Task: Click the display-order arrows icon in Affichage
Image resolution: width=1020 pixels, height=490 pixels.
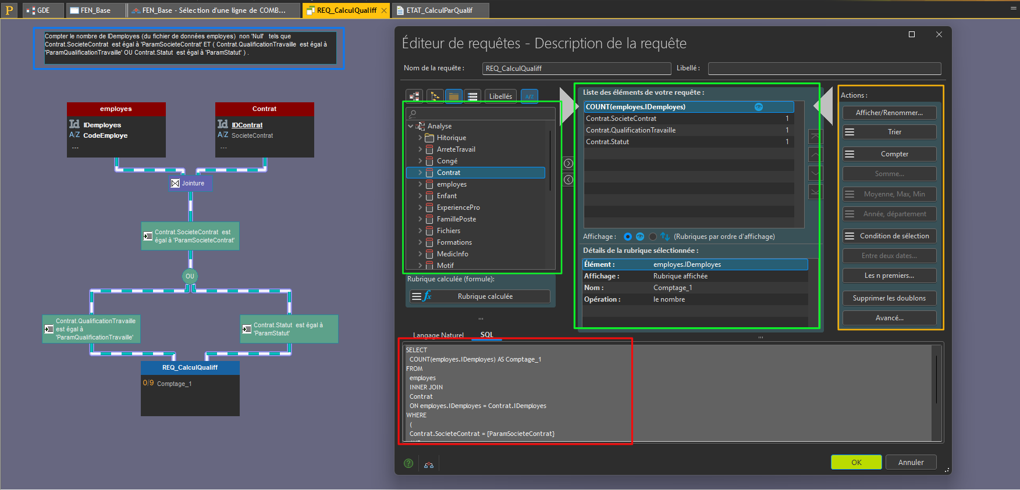Action: click(665, 237)
